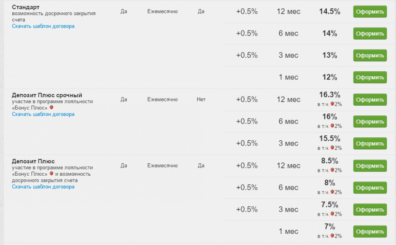The height and width of the screenshot is (245, 396).
Task: Download contract template for Стандарт deposit
Action: 43,26
